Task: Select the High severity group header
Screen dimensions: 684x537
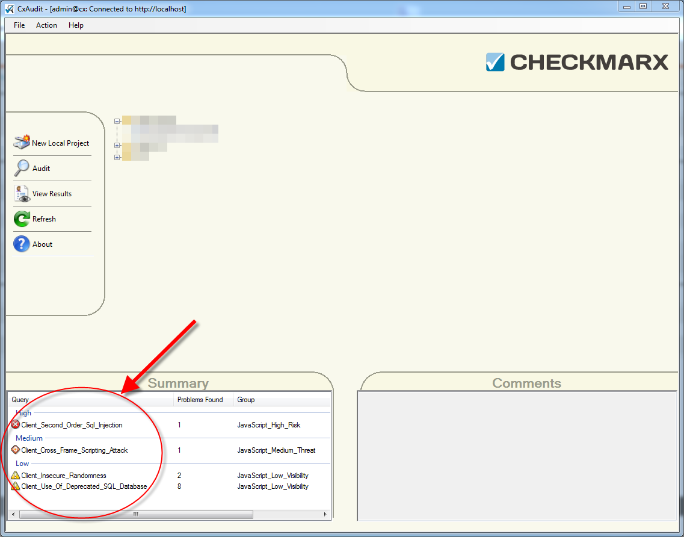Action: point(23,412)
